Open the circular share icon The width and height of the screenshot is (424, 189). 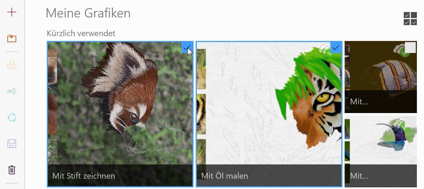12,117
